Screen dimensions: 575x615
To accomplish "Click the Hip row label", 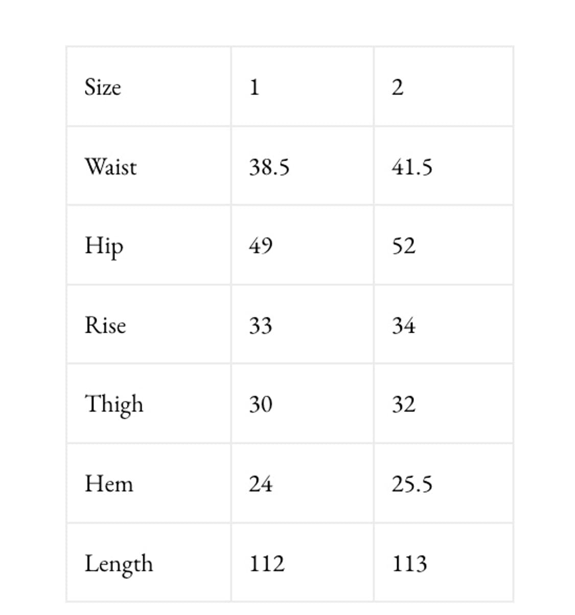I will pyautogui.click(x=104, y=246).
